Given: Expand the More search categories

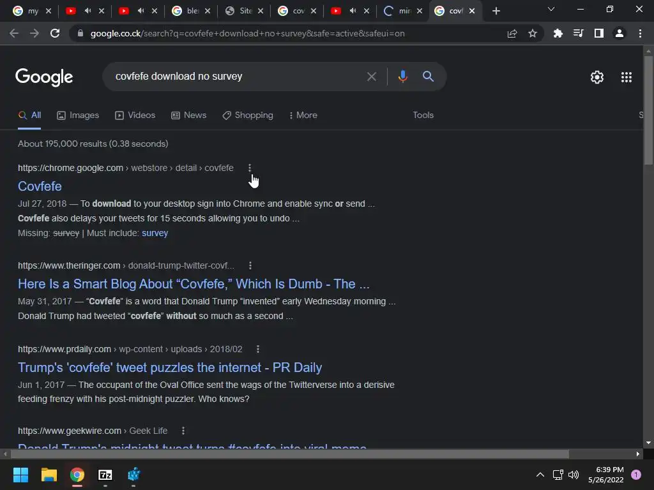Looking at the screenshot, I should [303, 115].
